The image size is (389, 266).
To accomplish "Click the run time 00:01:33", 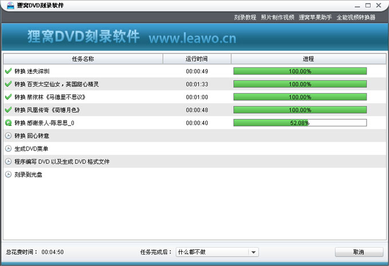I will [197, 84].
